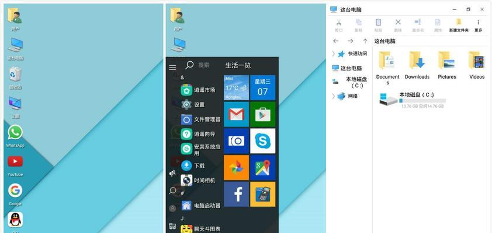Expand the 网络 tree node

point(333,96)
